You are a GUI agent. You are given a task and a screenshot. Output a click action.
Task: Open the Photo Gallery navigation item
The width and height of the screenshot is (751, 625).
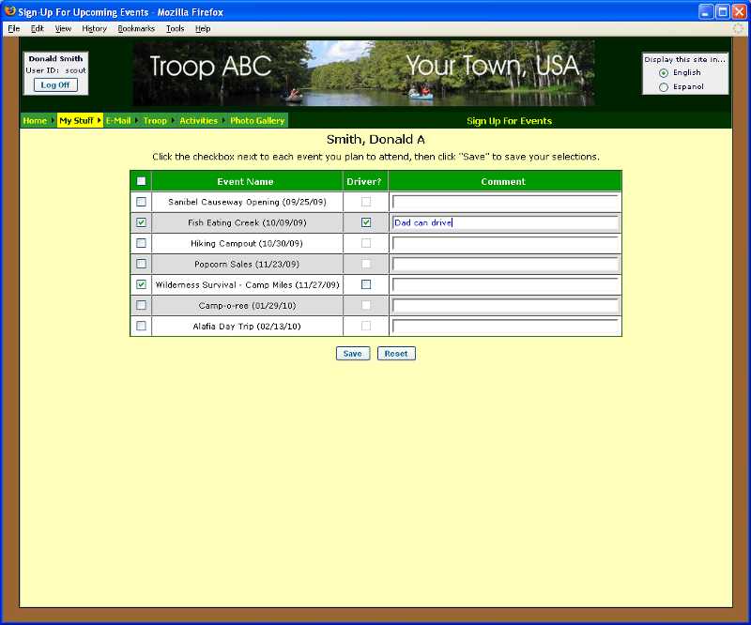[257, 121]
